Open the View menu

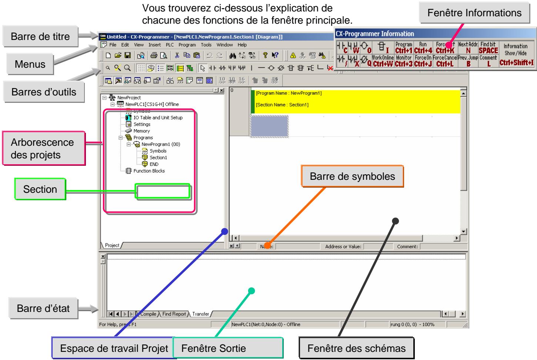pyautogui.click(x=139, y=45)
